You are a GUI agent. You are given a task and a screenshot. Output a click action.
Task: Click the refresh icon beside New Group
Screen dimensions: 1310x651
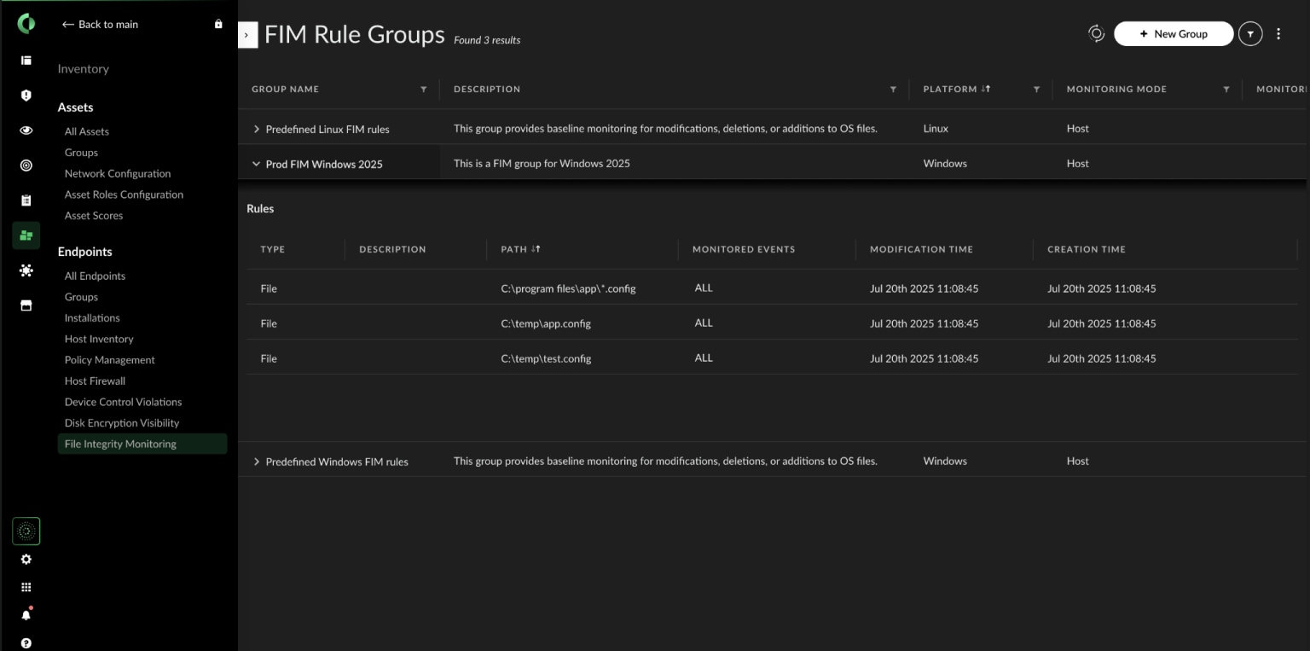[1096, 33]
